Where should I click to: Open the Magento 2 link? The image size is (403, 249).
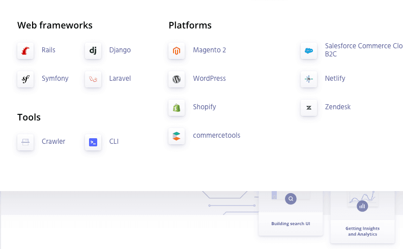tap(210, 50)
